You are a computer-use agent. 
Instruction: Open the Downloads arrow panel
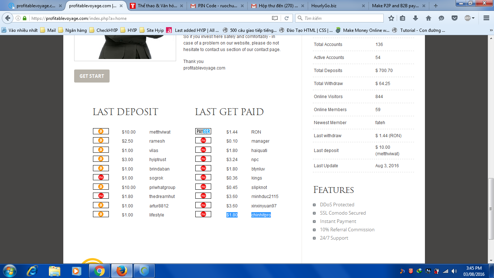point(416,18)
